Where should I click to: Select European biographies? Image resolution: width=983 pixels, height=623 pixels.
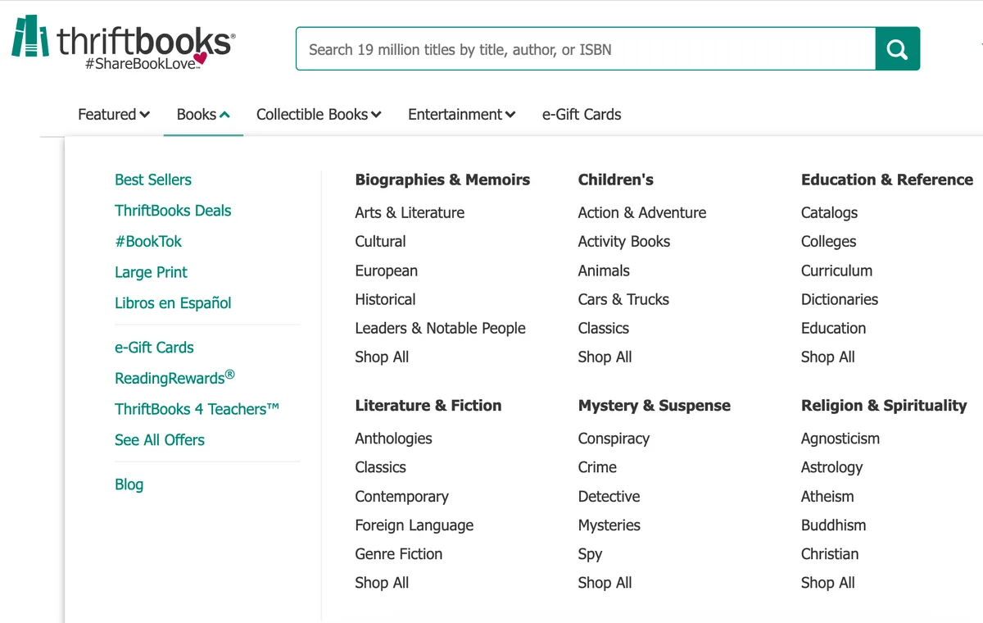386,271
